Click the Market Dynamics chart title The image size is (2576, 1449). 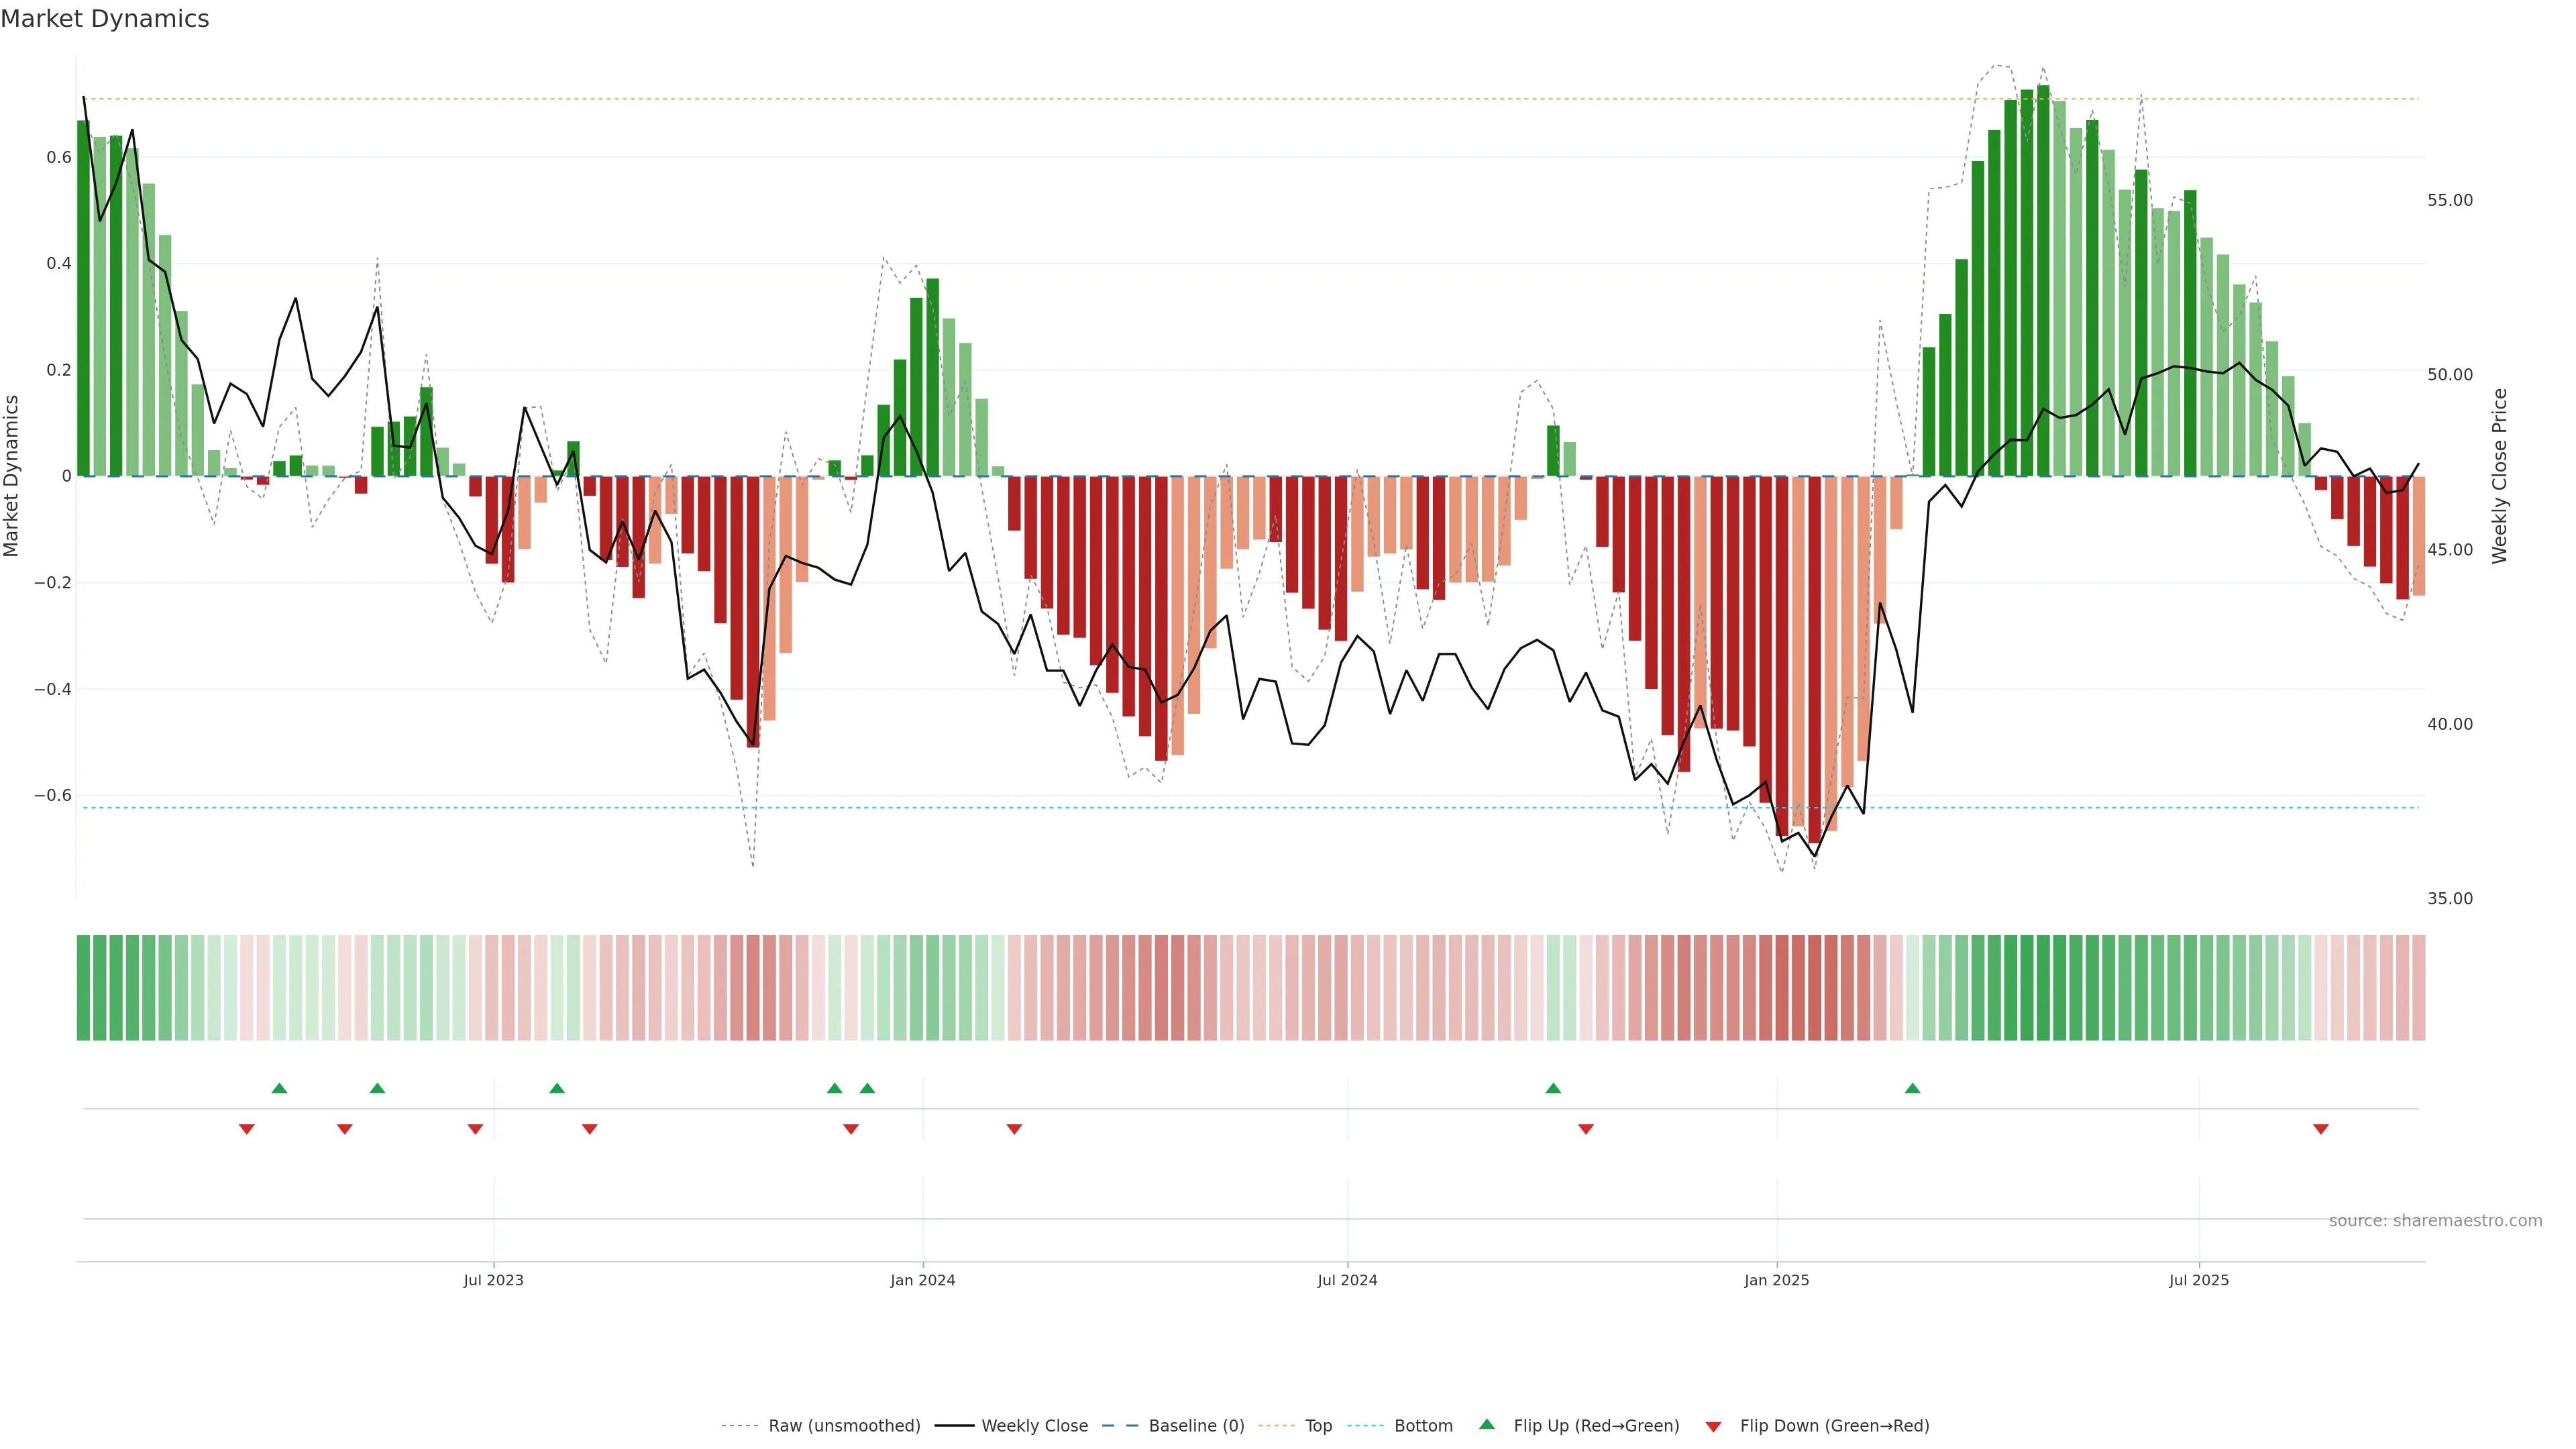(x=105, y=19)
